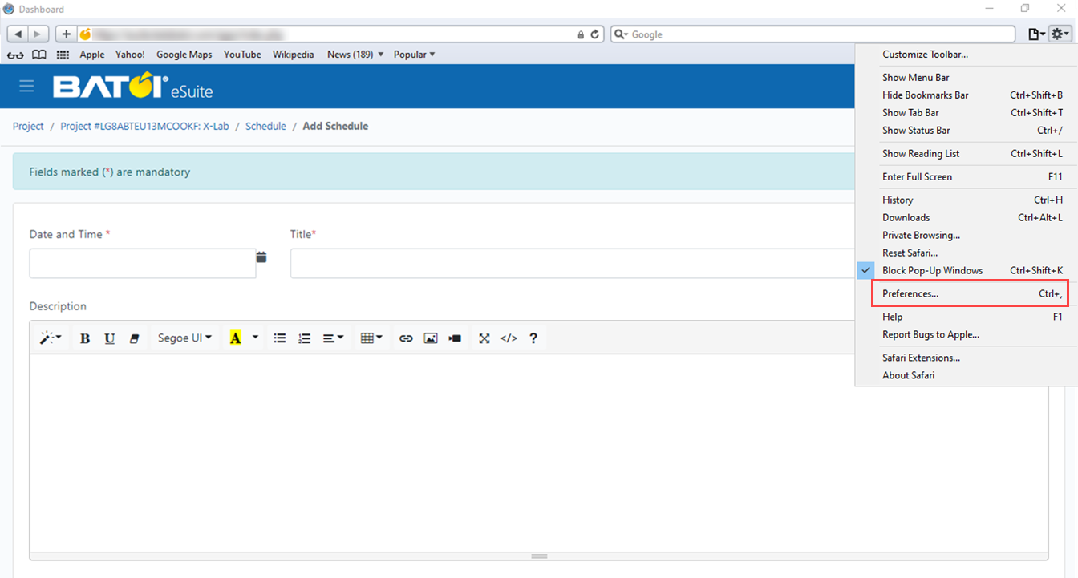This screenshot has width=1078, height=578.
Task: Grab the editor resize handle at bottom
Action: (x=539, y=556)
